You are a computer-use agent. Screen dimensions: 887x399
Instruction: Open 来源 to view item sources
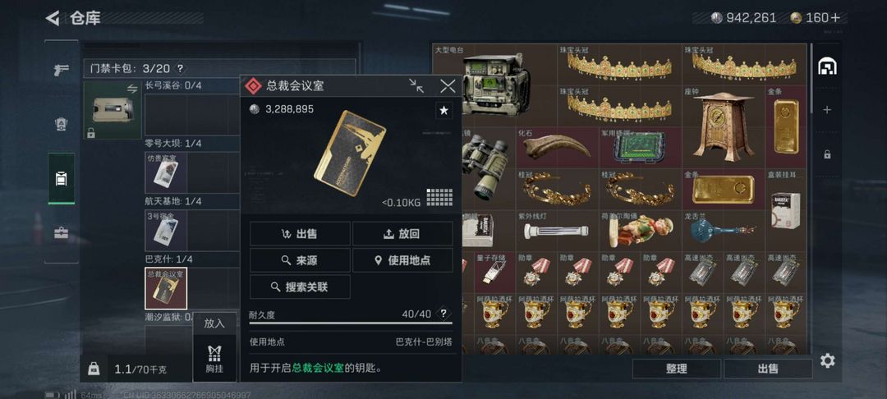pos(300,260)
